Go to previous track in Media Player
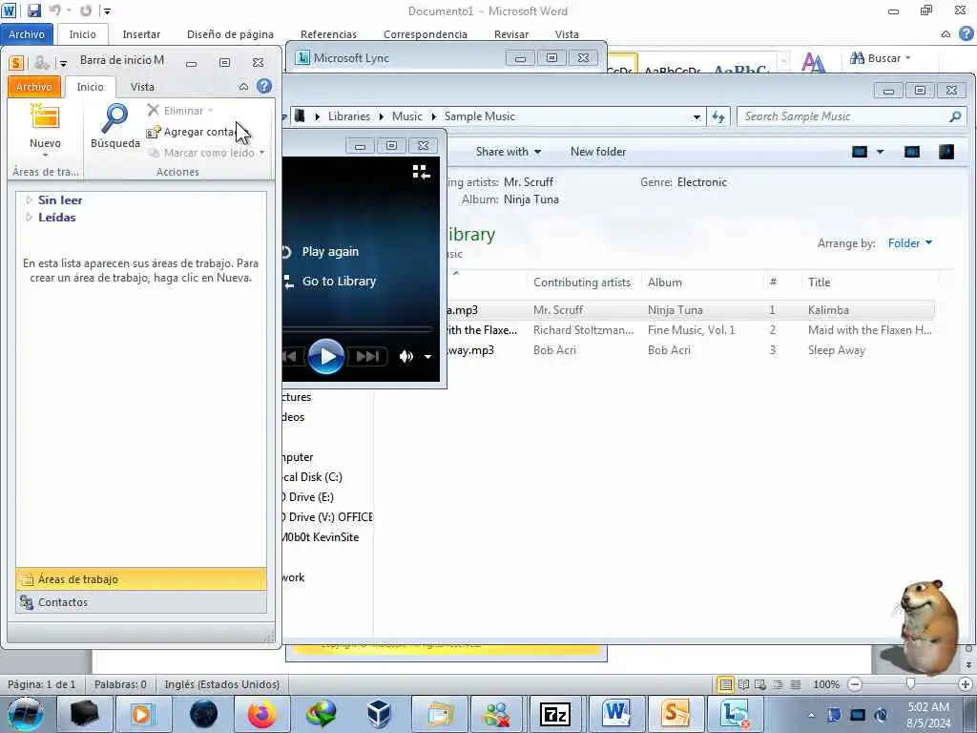 pos(290,357)
